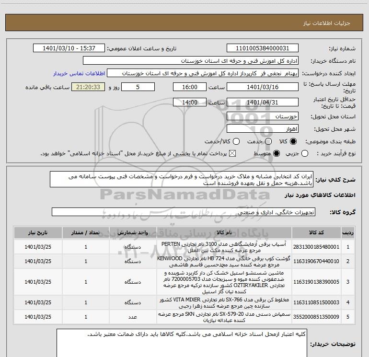Select the کالا radio button
Screen dimensions: 369x357
coord(293,141)
